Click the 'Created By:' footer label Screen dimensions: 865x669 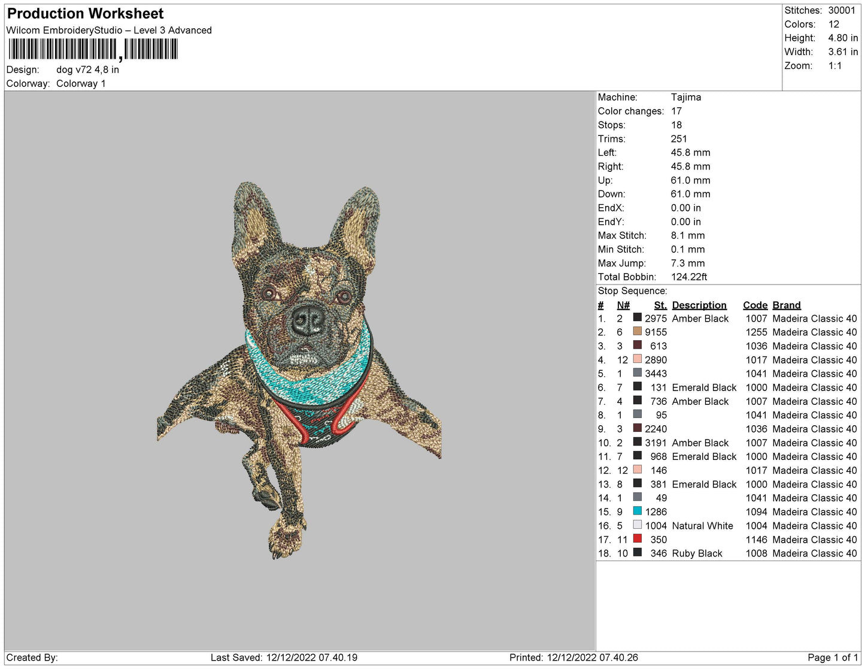[x=32, y=657]
